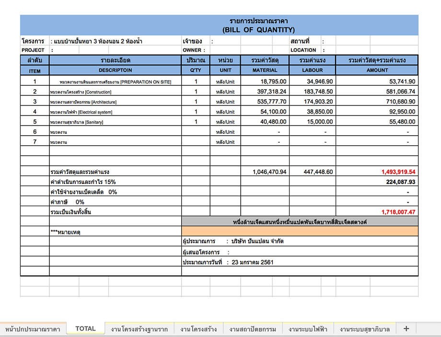Select the BILL OF QUANTITY title cell
Viewport: 441px width, 337px height.
pyautogui.click(x=258, y=30)
